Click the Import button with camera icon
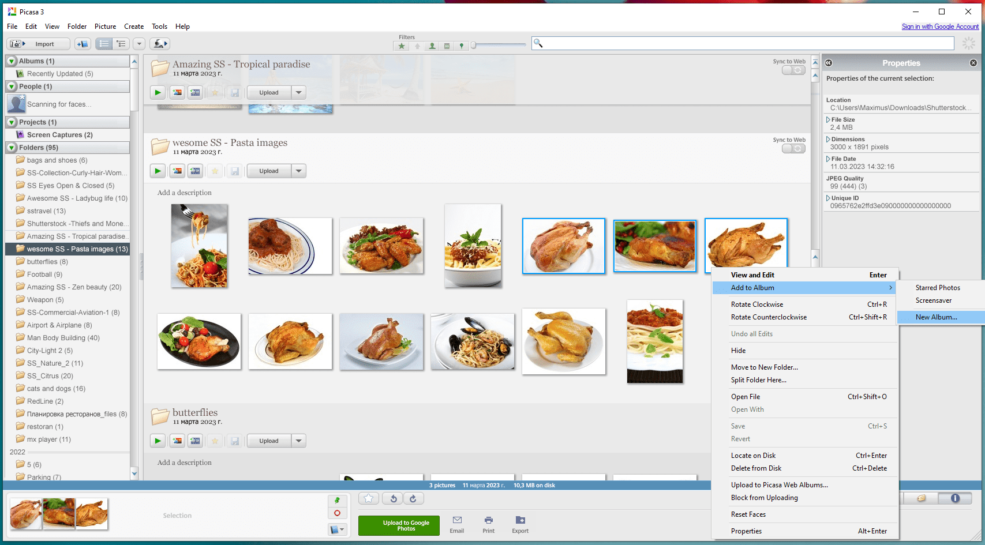The width and height of the screenshot is (985, 545). [x=38, y=44]
